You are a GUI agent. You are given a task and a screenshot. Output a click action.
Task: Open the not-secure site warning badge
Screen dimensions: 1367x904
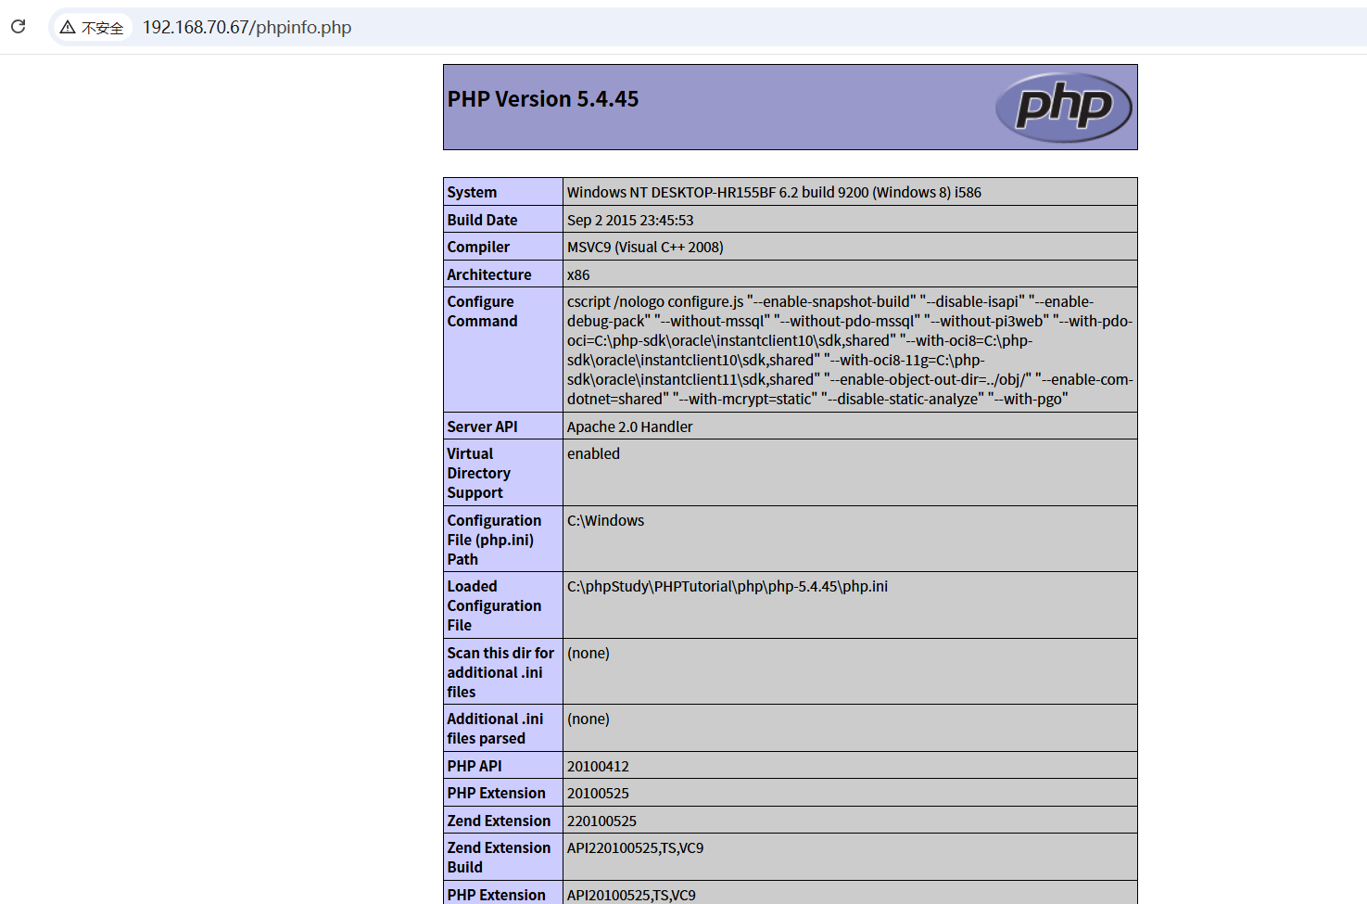(92, 28)
